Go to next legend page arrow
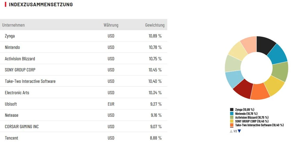The height and width of the screenshot is (142, 293). pyautogui.click(x=239, y=131)
